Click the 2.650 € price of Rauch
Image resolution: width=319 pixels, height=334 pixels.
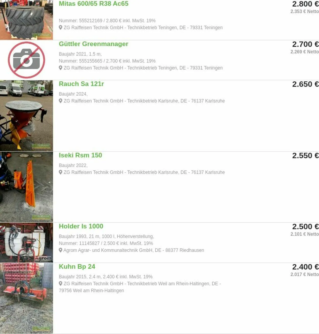(305, 84)
